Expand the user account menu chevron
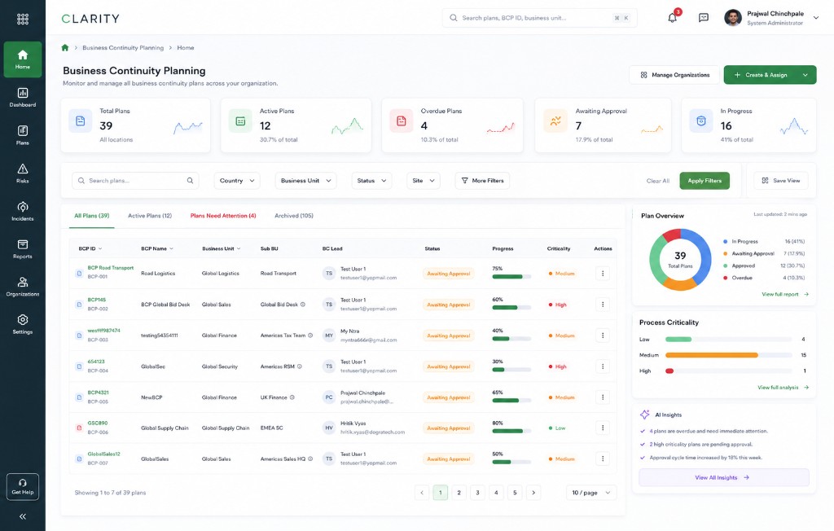Screen dimensions: 834x531 coord(816,18)
